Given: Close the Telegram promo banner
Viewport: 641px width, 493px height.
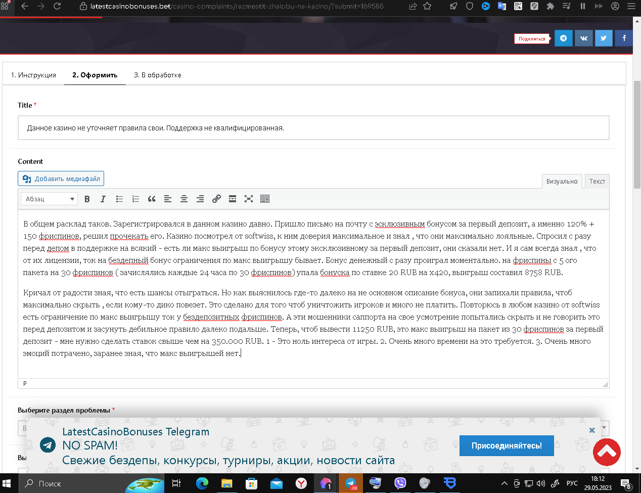Looking at the screenshot, I should [x=592, y=430].
